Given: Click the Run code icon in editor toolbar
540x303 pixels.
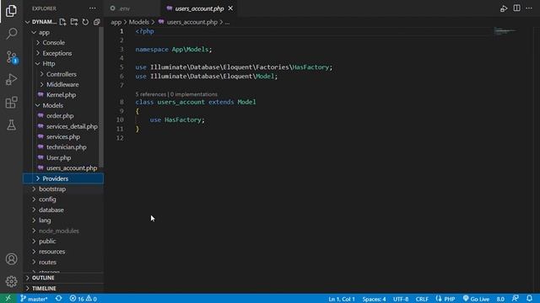Looking at the screenshot, I should pos(504,8).
